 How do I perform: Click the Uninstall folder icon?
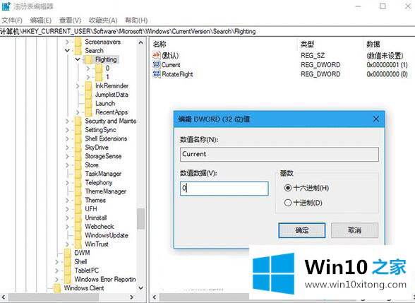tap(78, 218)
